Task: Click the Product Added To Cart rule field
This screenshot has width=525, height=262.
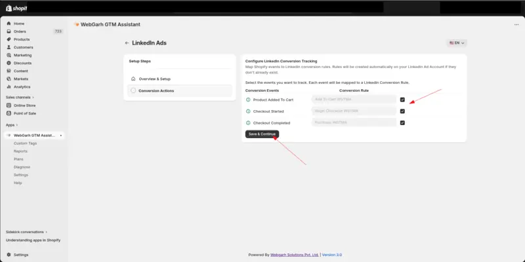Action: [354, 100]
